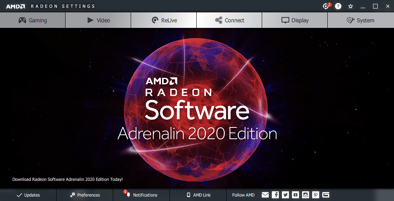The image size is (394, 201).
Task: Open AMD's Facebook page icon
Action: [x=275, y=195]
